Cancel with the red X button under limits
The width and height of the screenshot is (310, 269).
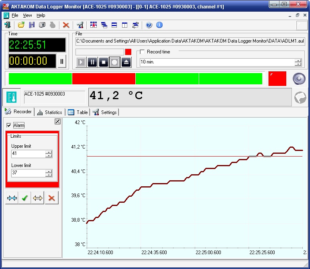[52, 198]
